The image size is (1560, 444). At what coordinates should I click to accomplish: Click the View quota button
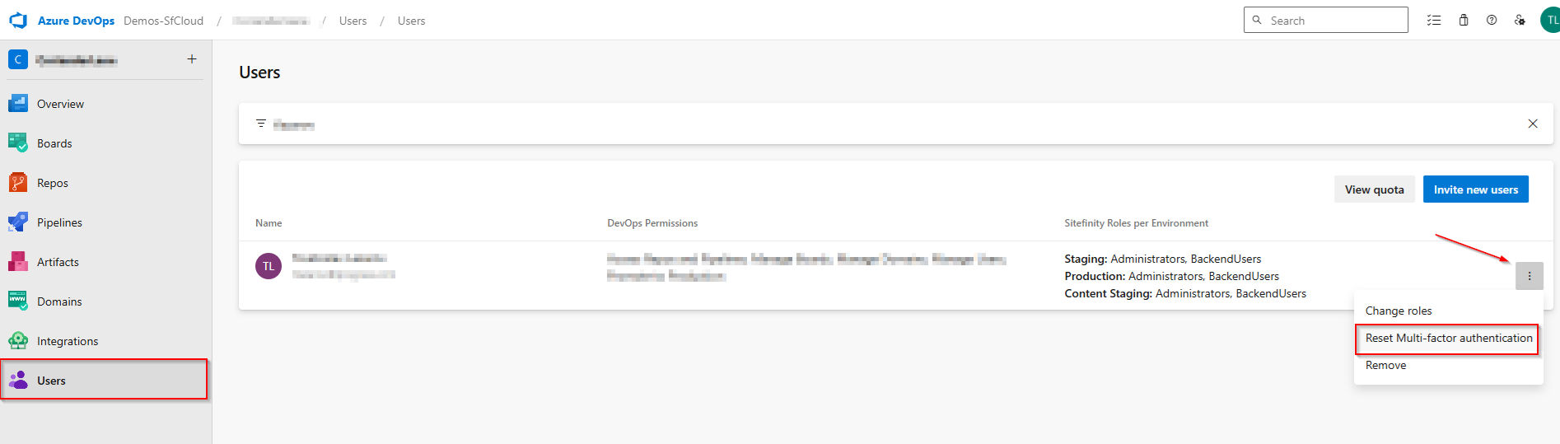1375,189
